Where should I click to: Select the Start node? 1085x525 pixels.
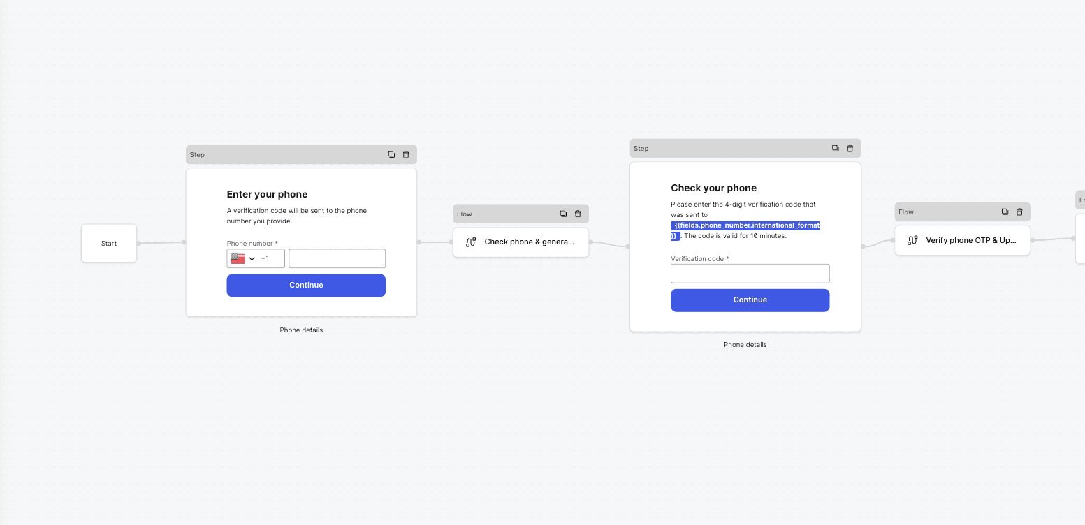coord(108,243)
